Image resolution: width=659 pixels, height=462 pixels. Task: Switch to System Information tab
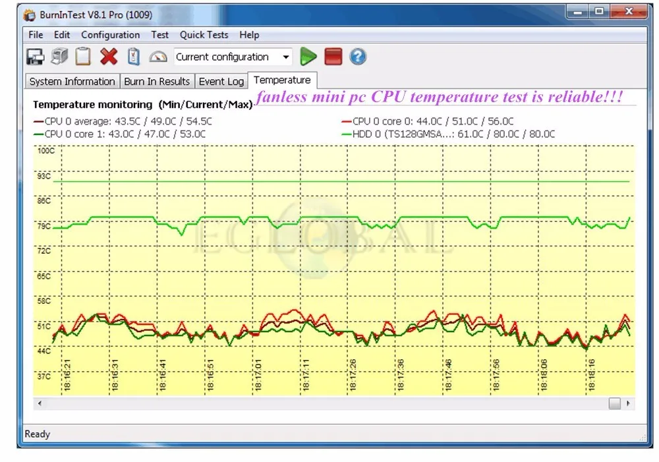(x=72, y=81)
